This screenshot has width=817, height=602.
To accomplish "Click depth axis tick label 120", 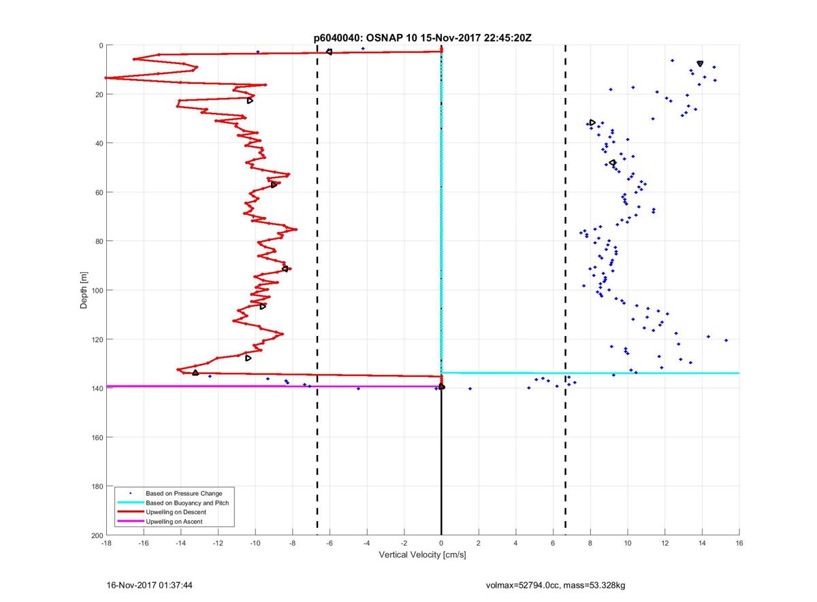I will 96,339.
